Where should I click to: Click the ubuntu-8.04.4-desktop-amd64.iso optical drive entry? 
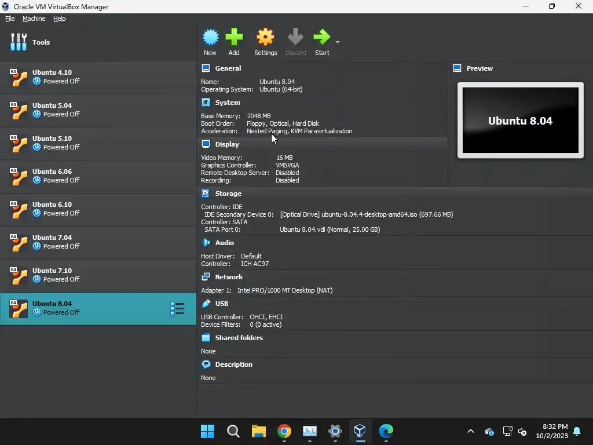(367, 214)
